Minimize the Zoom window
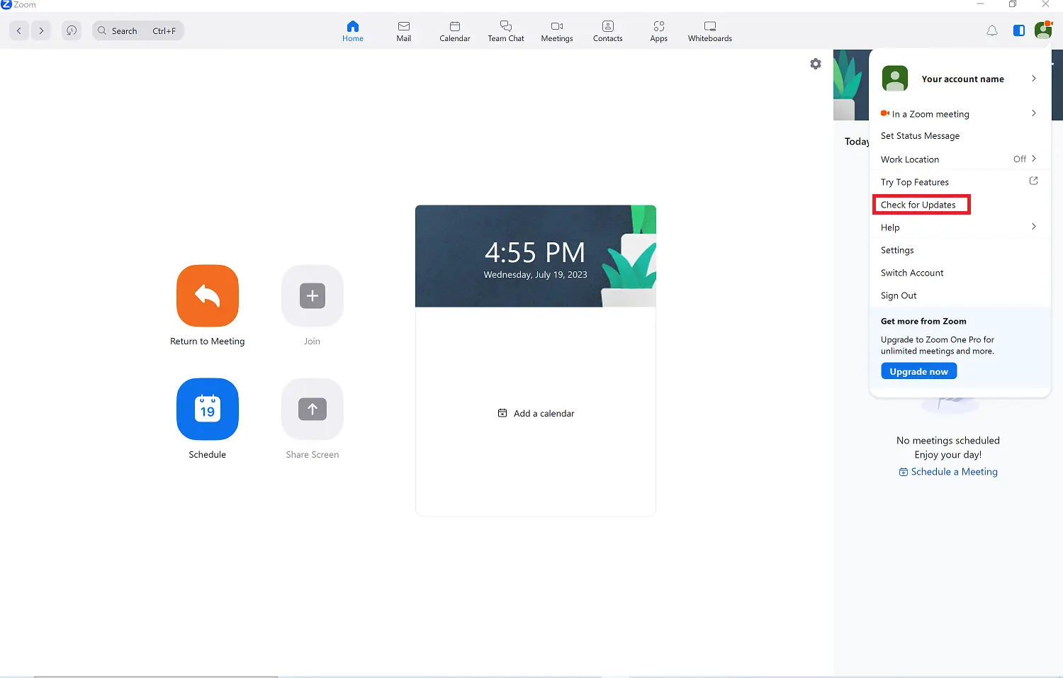1063x678 pixels. tap(981, 4)
